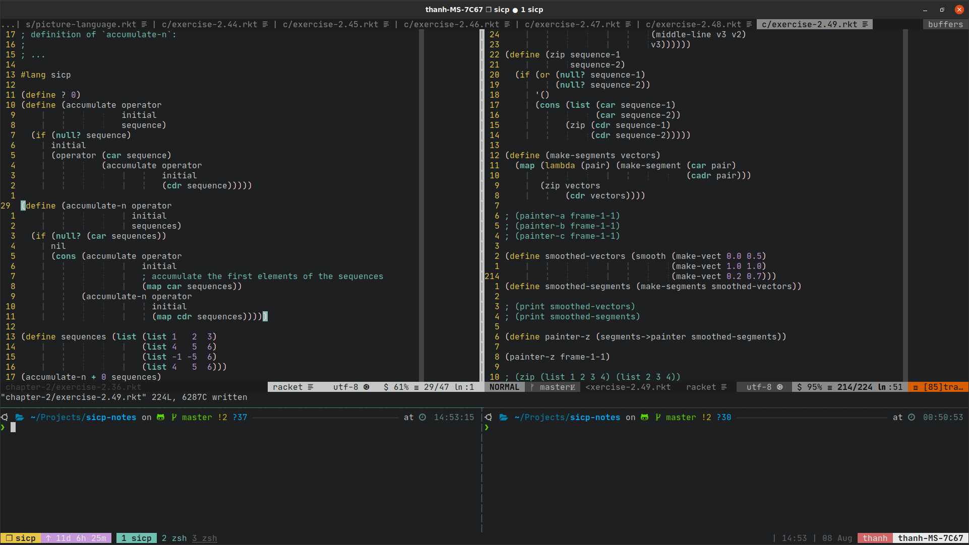Click the clock icon beside 14:53:15
This screenshot has height=545, width=969.
[422, 417]
